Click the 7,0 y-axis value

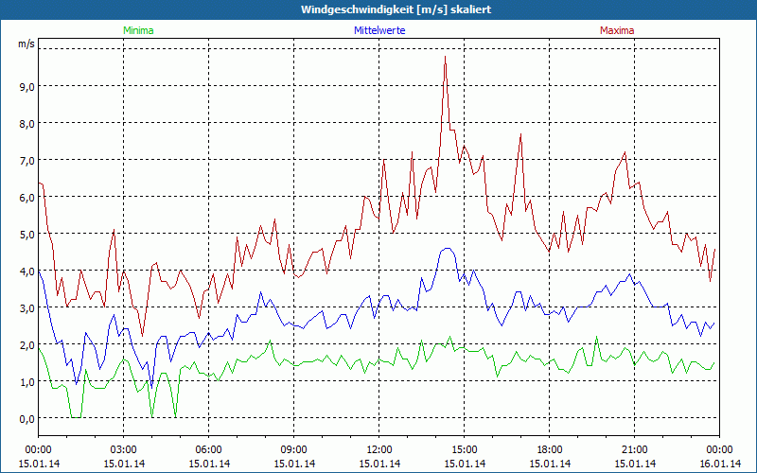(27, 160)
